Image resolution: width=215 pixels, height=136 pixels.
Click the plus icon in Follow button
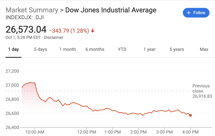coord(189,13)
